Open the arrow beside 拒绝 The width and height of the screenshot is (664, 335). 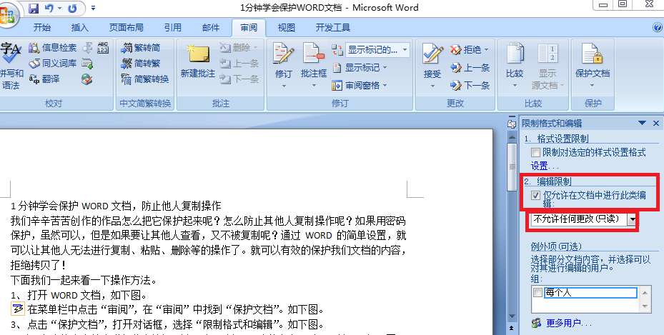pos(486,50)
